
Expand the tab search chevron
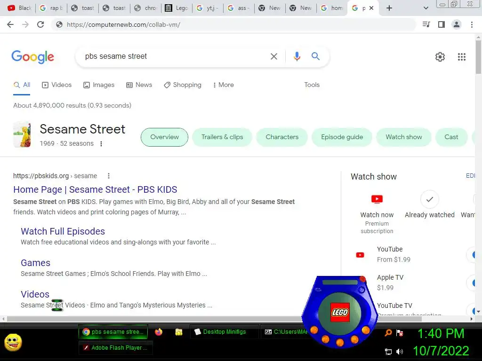[426, 8]
